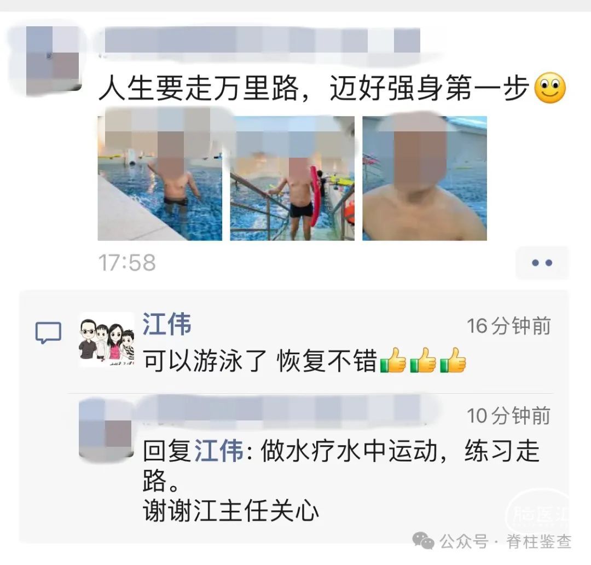Open the two-dot like/comment menu button
591x565 pixels.
click(542, 262)
